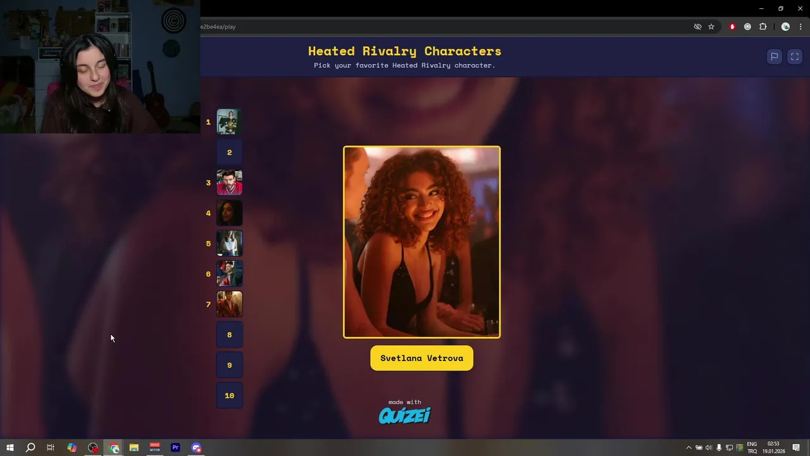Open the Copilot taskbar icon
The height and width of the screenshot is (456, 810).
click(x=72, y=448)
